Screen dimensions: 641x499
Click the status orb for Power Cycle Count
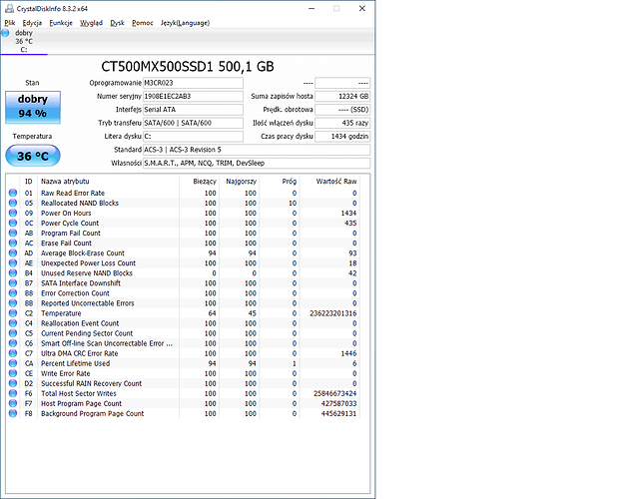coord(13,224)
